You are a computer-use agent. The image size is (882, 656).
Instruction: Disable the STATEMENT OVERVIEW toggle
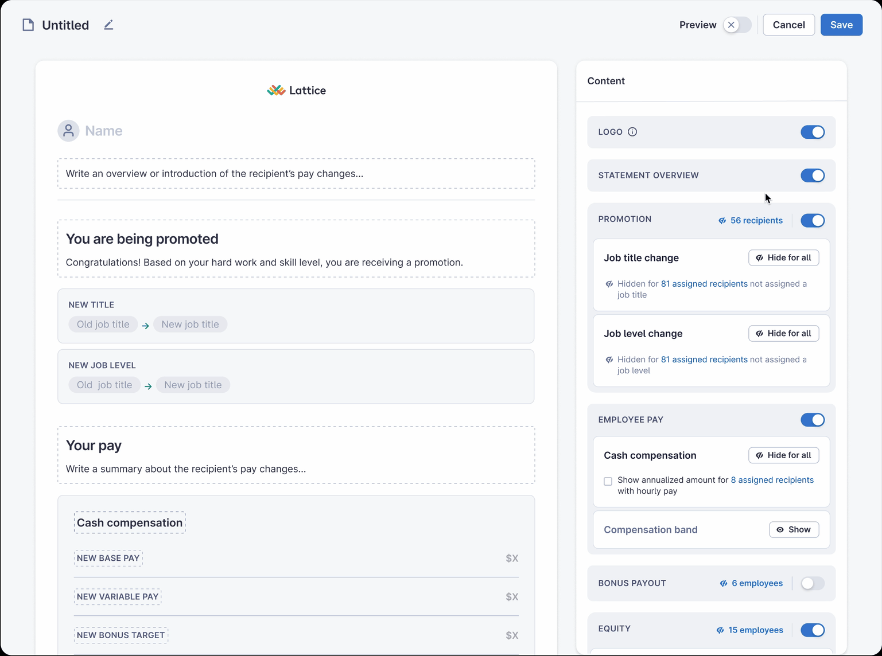813,175
